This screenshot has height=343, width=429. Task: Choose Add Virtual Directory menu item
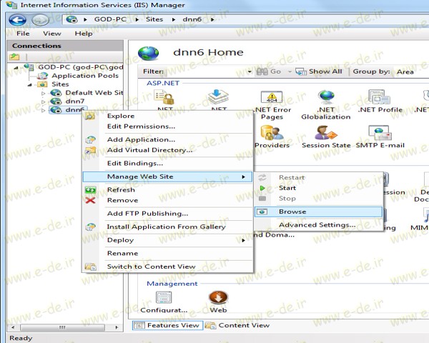tap(167, 150)
